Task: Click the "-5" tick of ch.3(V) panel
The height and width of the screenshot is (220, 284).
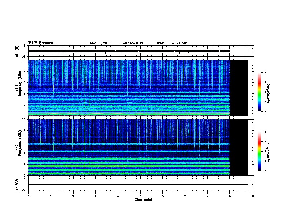Action: click(x=24, y=190)
